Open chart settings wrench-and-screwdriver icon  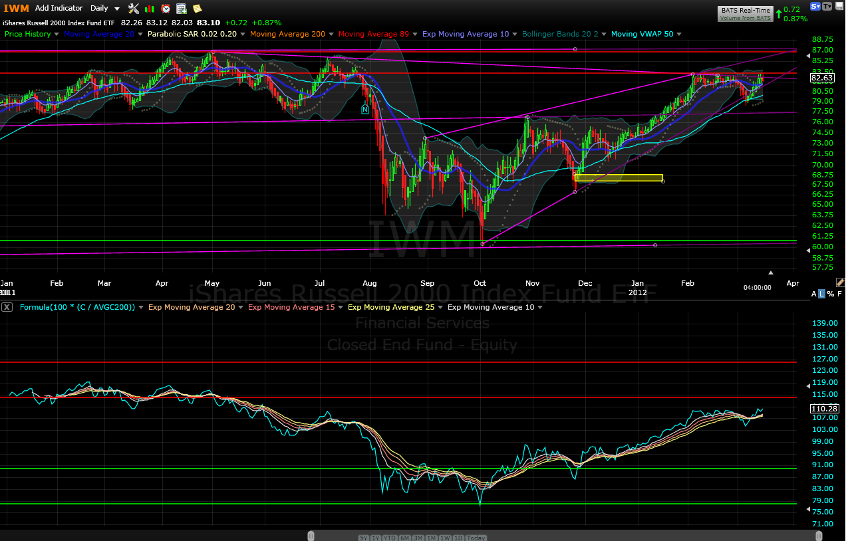click(x=133, y=8)
